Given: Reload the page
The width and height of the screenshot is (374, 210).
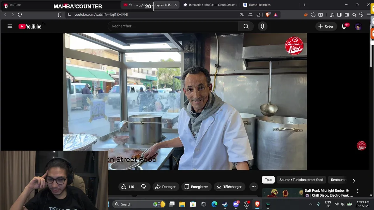Looking at the screenshot, I should (x=20, y=15).
